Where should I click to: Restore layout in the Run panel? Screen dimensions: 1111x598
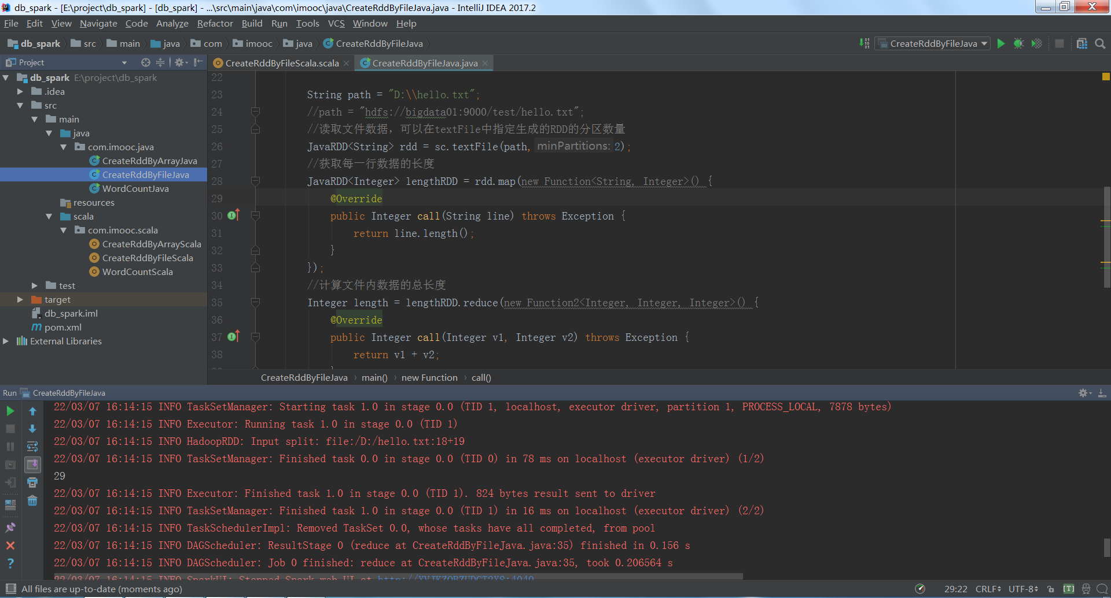click(x=10, y=504)
